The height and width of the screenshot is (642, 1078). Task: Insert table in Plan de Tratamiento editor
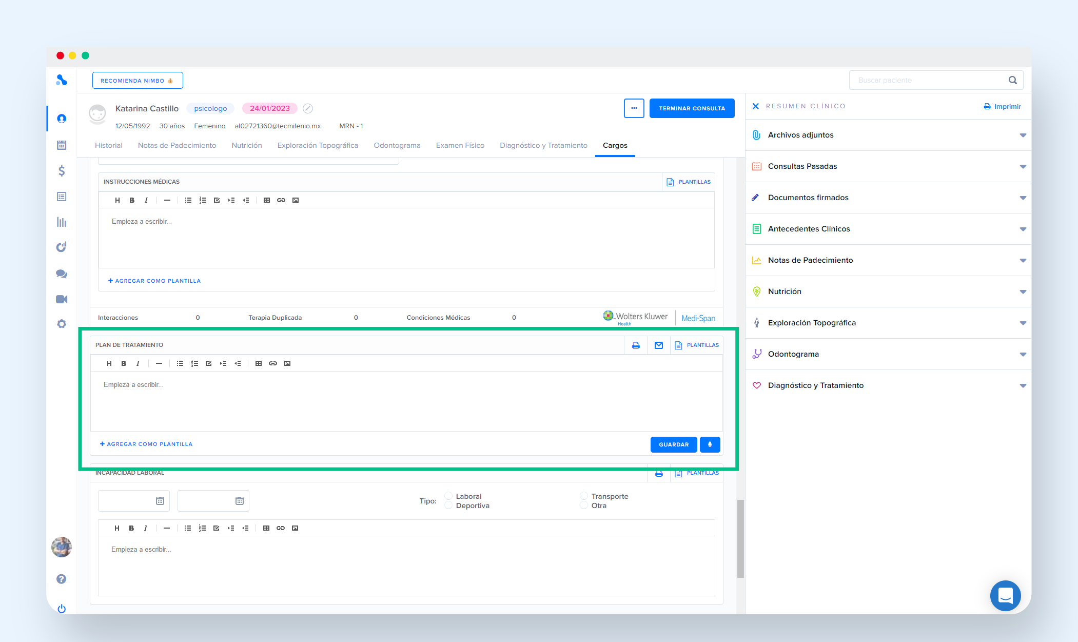point(259,363)
